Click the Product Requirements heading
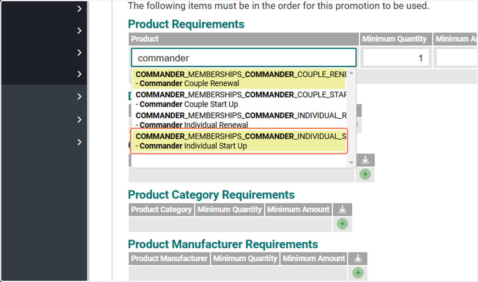This screenshot has height=282, width=478. click(186, 24)
